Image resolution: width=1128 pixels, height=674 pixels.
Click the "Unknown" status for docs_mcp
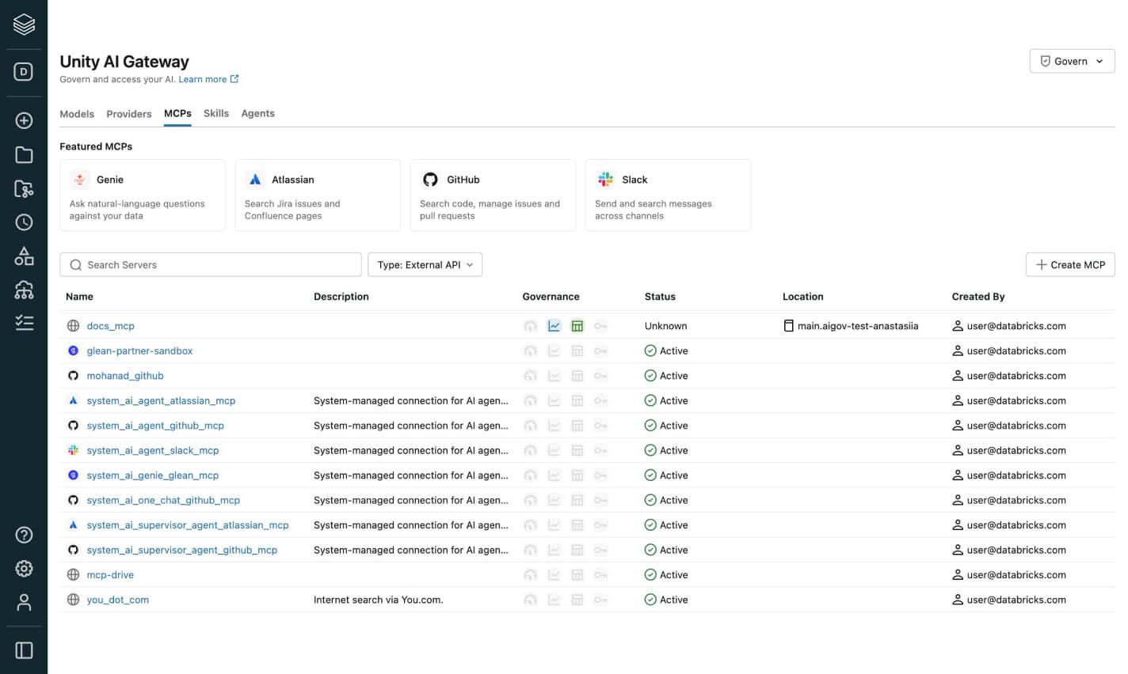point(666,326)
